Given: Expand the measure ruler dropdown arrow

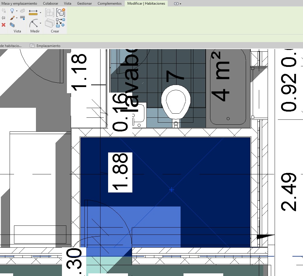Looking at the screenshot, I should [40, 13].
